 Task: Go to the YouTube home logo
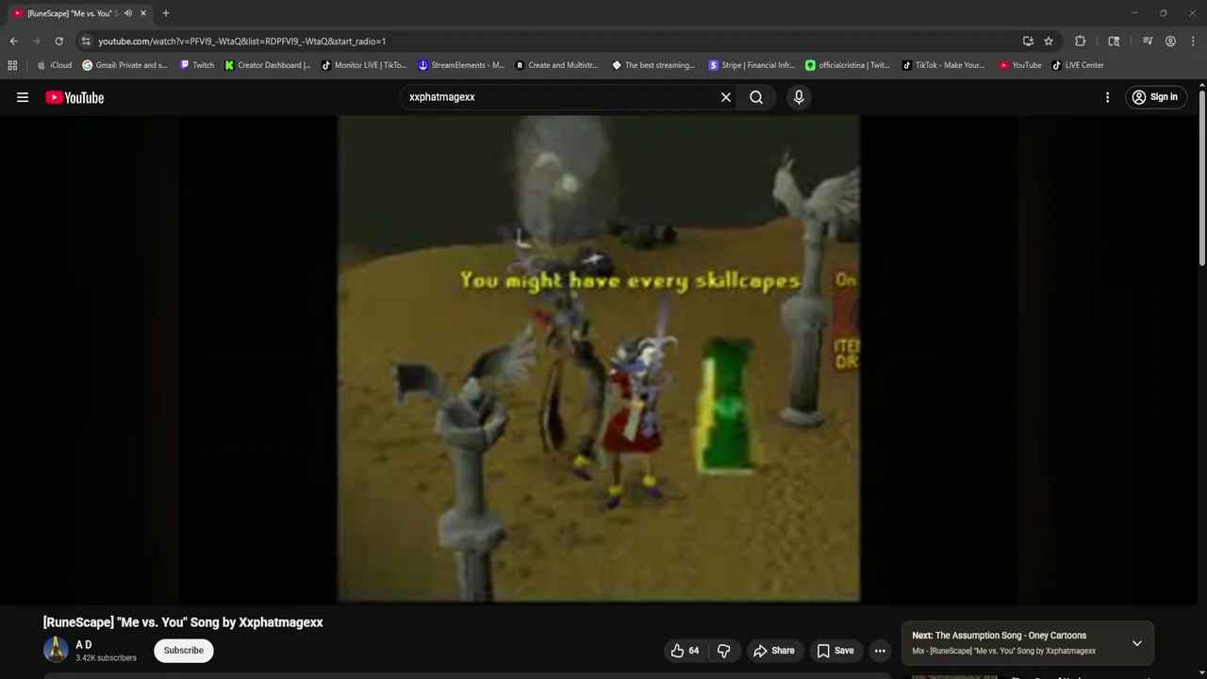74,97
